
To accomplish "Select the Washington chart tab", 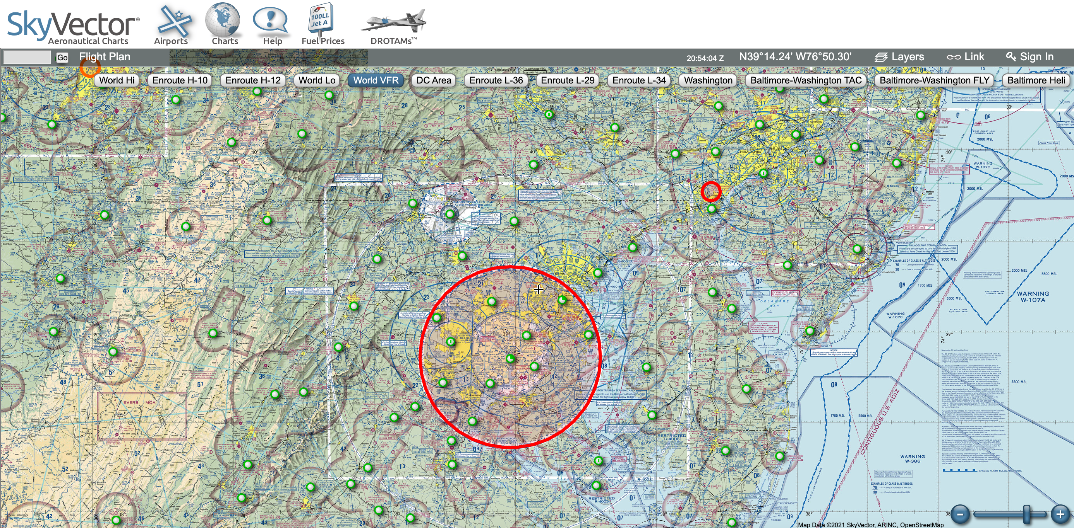I will tap(708, 80).
